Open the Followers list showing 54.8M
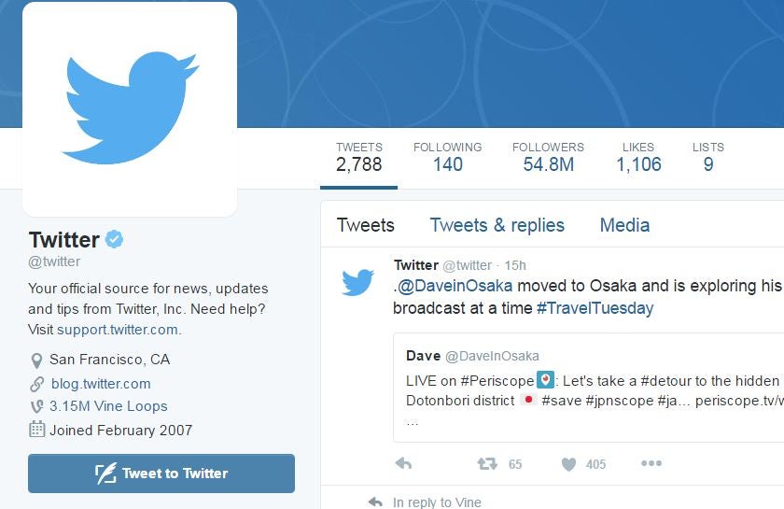This screenshot has height=509, width=784. tap(548, 157)
